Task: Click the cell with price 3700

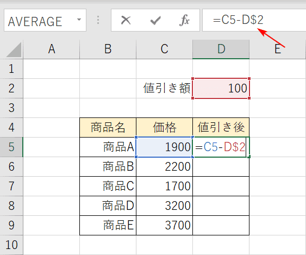Action: point(164,225)
